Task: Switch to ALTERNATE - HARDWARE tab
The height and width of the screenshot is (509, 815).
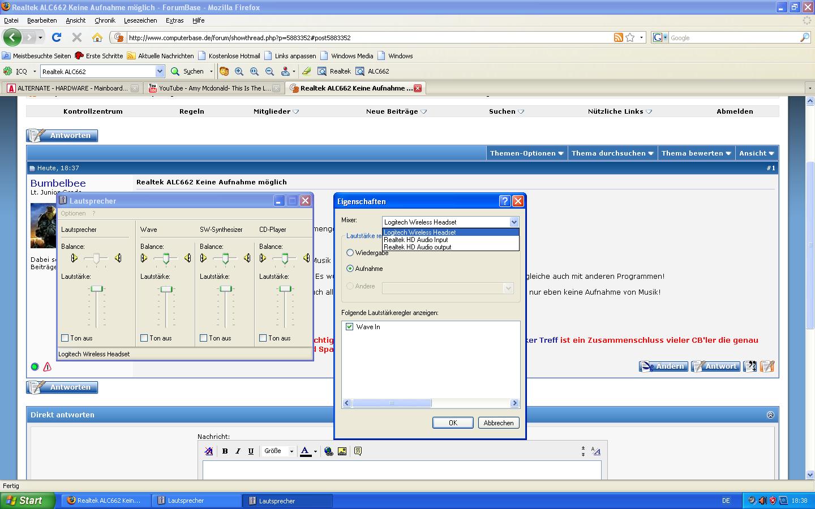Action: 71,88
